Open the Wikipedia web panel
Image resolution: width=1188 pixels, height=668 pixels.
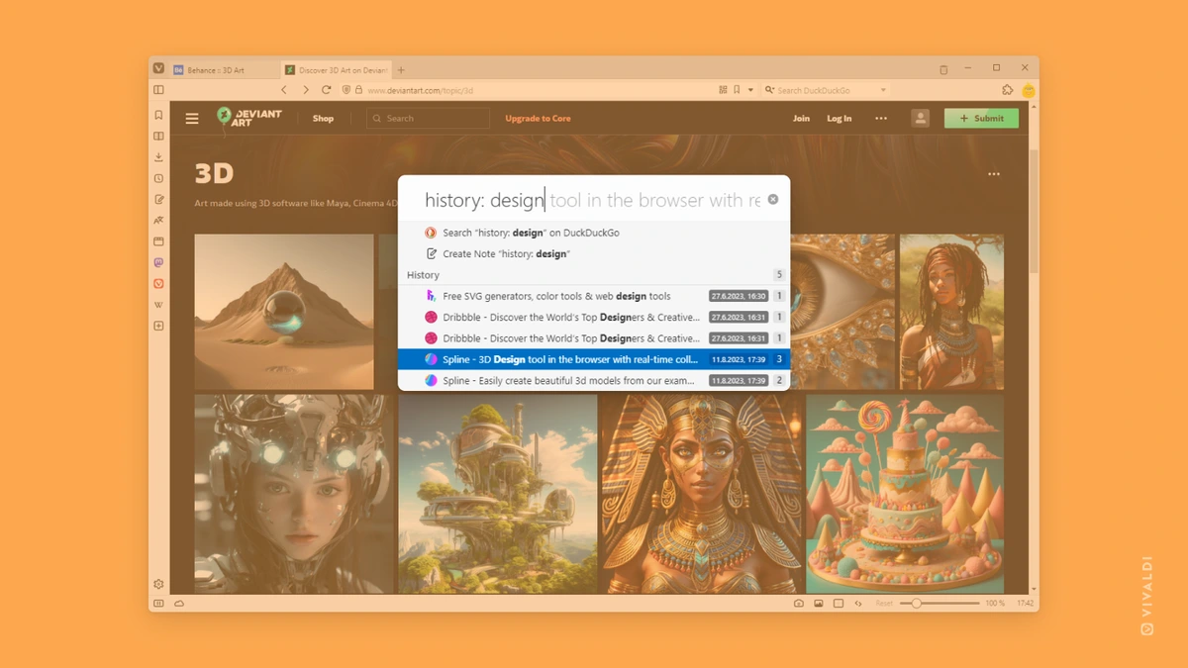pyautogui.click(x=158, y=305)
